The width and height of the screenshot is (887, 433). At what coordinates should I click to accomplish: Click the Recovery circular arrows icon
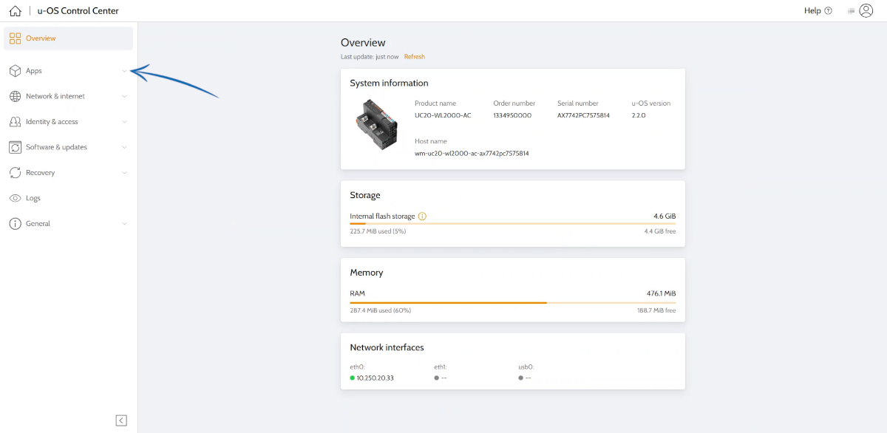[x=15, y=173]
